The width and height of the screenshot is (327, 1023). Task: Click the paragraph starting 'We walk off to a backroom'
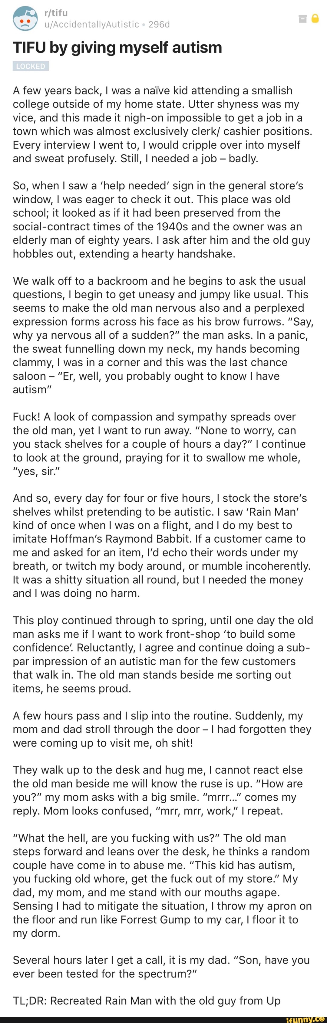(x=163, y=335)
